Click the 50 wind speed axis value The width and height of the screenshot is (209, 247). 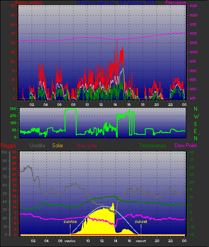13,6
